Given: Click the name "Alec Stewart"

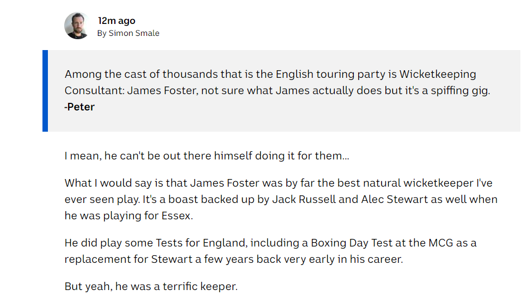Looking at the screenshot, I should point(395,199).
